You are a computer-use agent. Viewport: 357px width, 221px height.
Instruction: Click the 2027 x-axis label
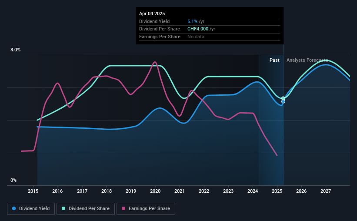click(x=326, y=191)
